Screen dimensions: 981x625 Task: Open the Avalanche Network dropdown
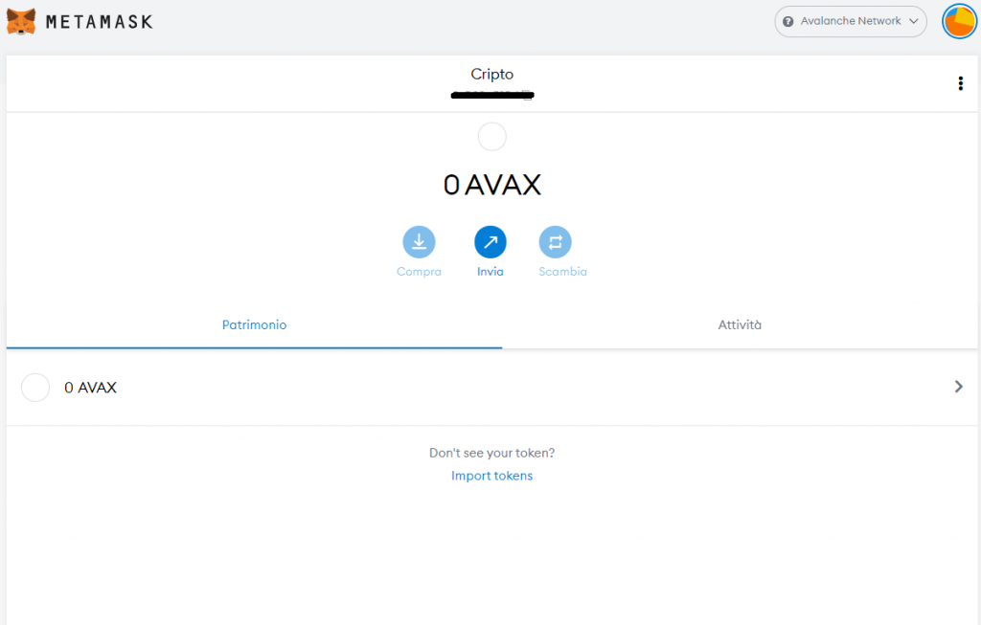pyautogui.click(x=851, y=21)
